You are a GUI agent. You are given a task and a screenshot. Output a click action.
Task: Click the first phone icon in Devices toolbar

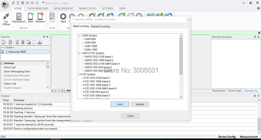point(4,42)
